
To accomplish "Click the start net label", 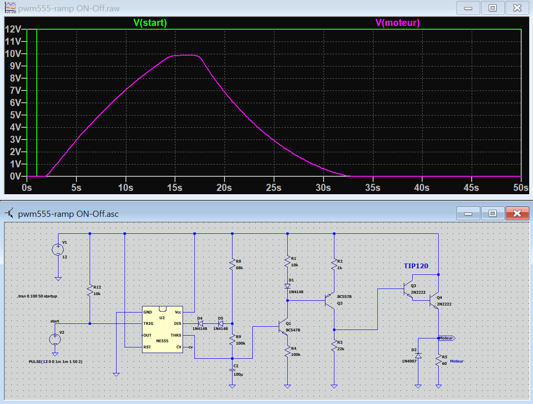I will [x=55, y=321].
